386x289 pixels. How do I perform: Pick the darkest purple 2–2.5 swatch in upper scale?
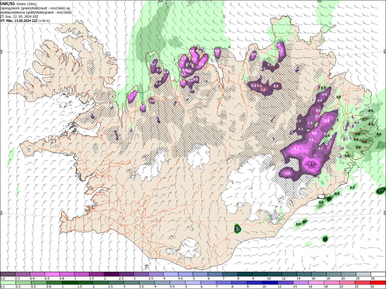112,274
